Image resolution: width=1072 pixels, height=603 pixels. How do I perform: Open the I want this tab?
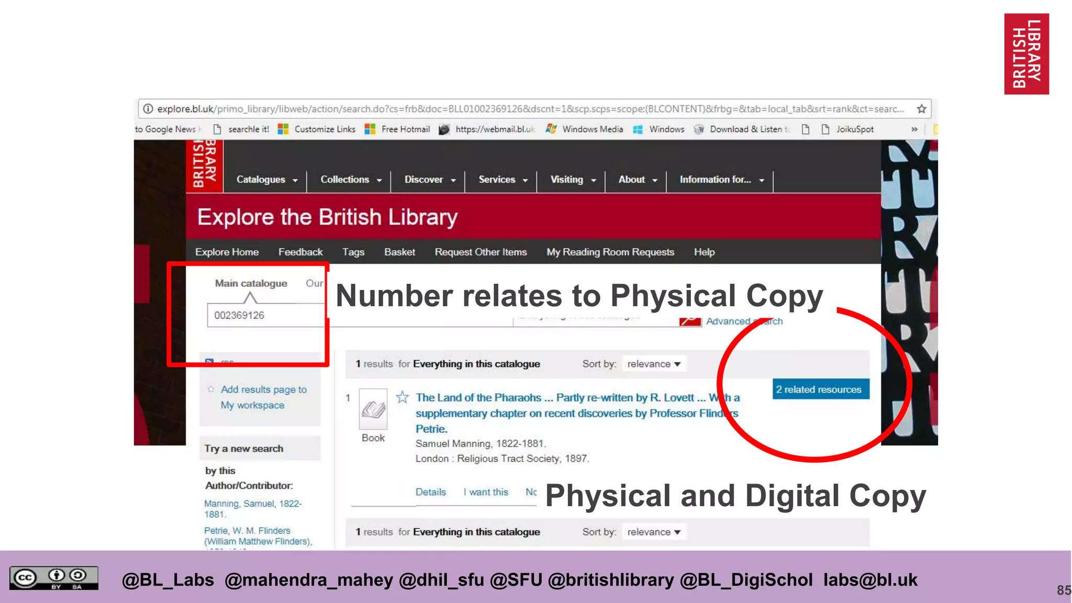click(x=486, y=492)
